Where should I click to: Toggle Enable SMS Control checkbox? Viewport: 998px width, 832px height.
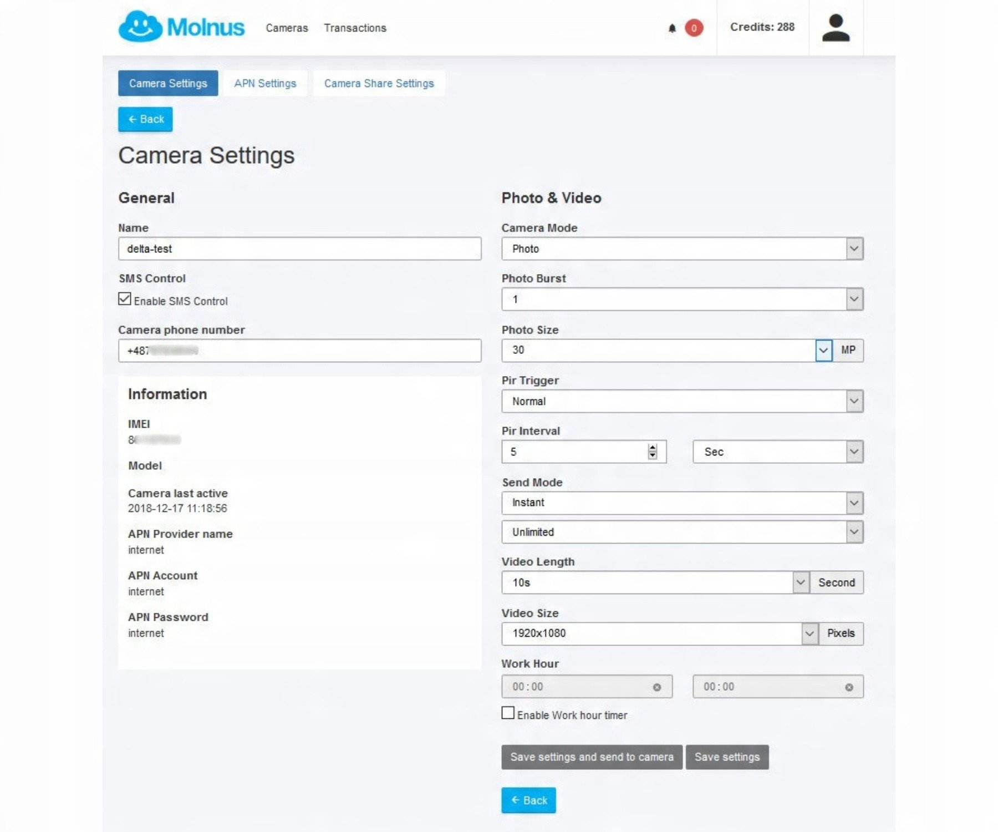[x=125, y=299]
